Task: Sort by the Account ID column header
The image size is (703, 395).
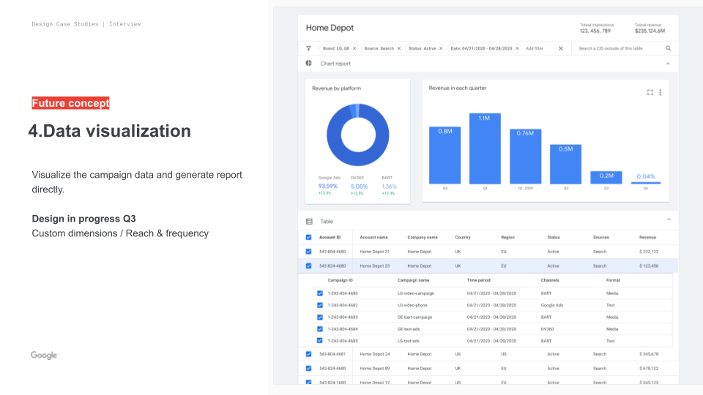Action: point(330,237)
